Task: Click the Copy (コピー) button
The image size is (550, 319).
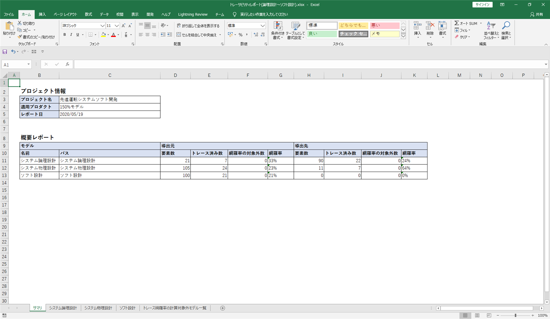Action: tap(24, 30)
